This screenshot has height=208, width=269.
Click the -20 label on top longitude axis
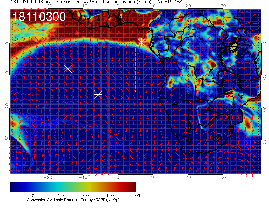coord(48,6)
